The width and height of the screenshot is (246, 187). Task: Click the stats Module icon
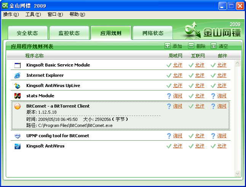click(18, 96)
